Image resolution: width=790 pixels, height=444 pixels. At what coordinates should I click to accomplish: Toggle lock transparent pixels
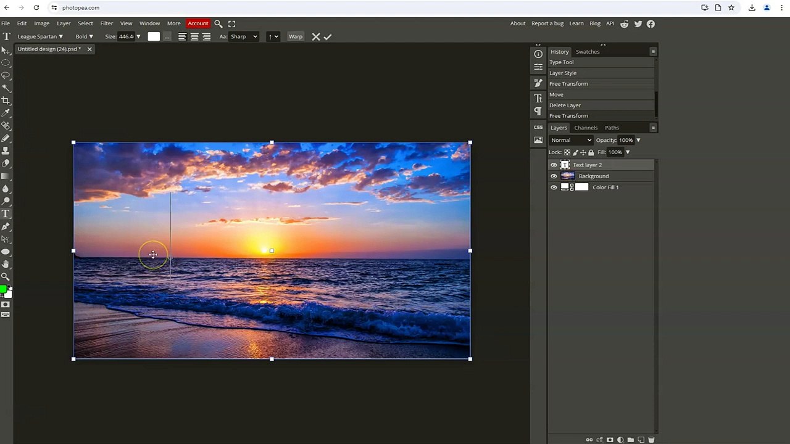(567, 152)
